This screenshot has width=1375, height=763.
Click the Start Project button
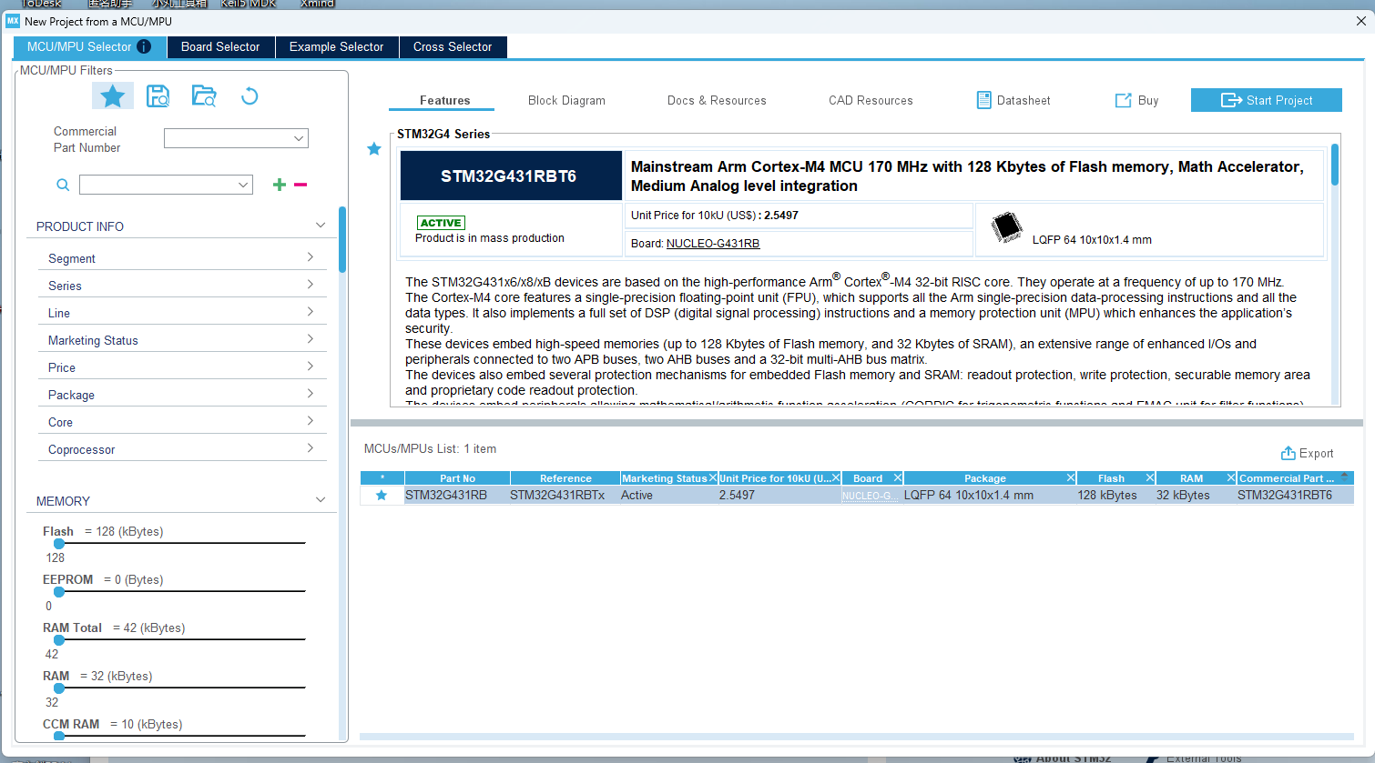pyautogui.click(x=1267, y=100)
